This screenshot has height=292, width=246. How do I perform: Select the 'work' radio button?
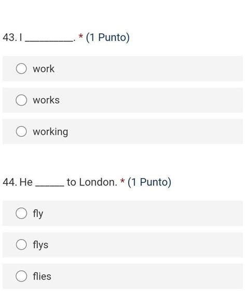tap(21, 69)
